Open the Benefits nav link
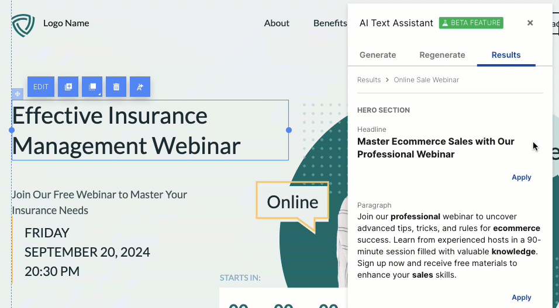 [x=330, y=23]
